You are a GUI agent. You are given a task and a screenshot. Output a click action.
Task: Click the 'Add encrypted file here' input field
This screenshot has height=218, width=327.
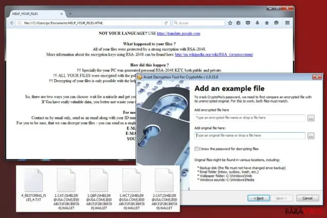coord(250,118)
